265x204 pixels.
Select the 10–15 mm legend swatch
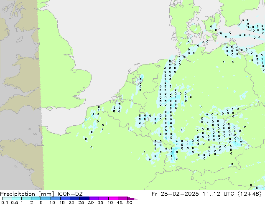tap(55, 199)
